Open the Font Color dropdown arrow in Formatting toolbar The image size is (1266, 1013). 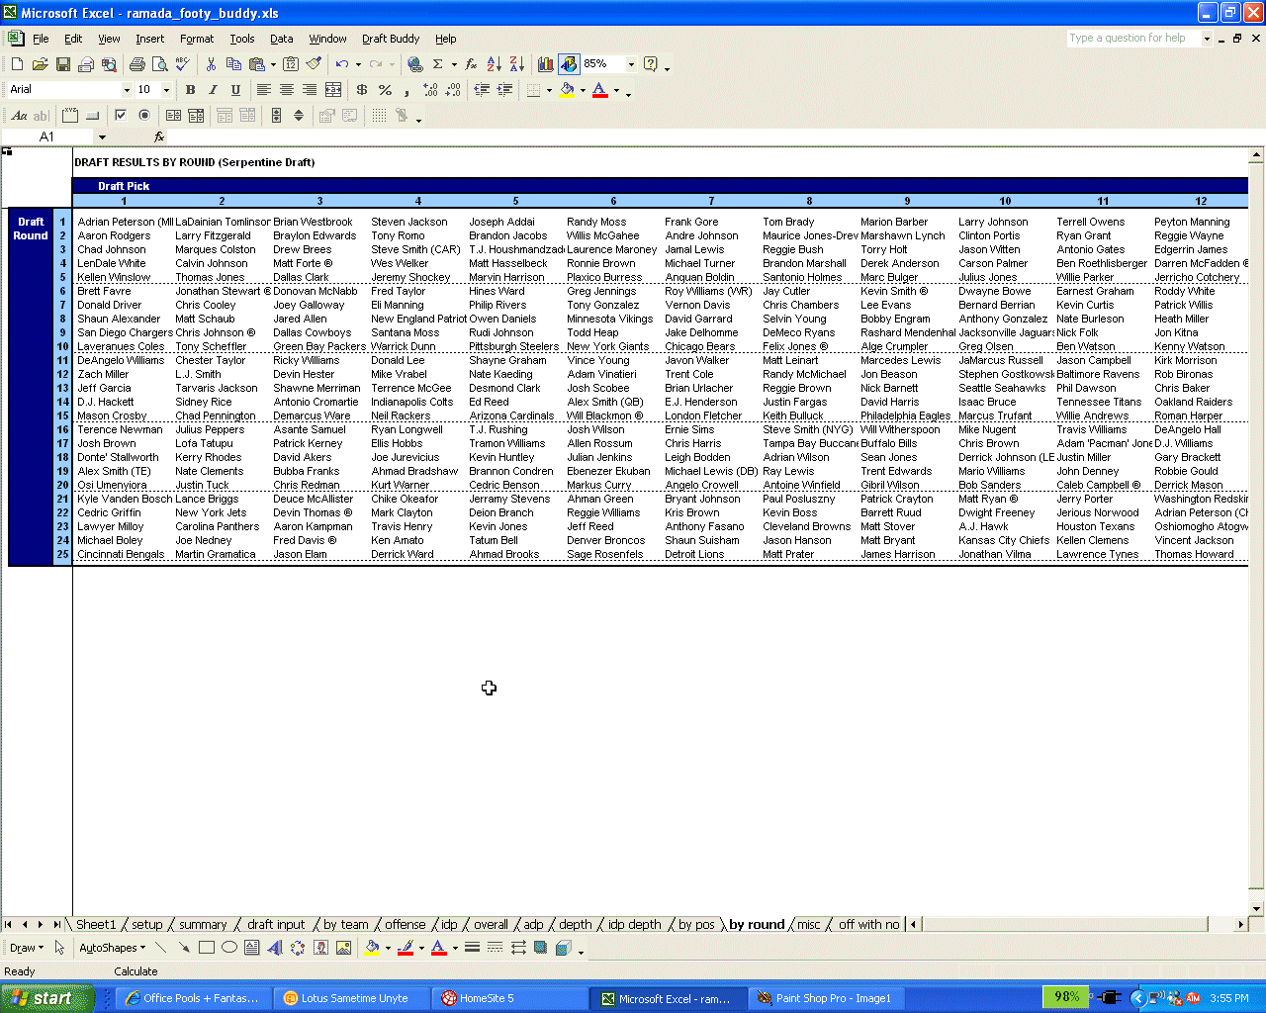(616, 90)
